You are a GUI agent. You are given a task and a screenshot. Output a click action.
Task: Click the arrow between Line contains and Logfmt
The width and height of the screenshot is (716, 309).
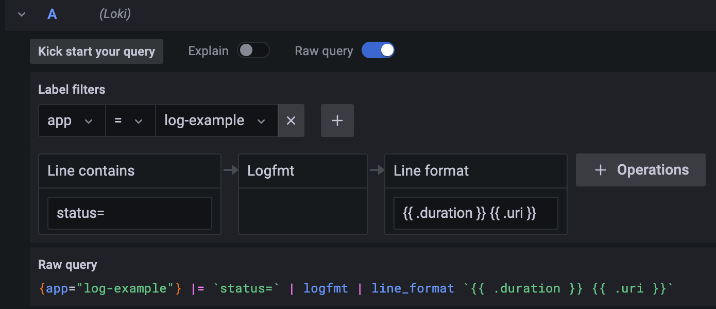[x=230, y=170]
